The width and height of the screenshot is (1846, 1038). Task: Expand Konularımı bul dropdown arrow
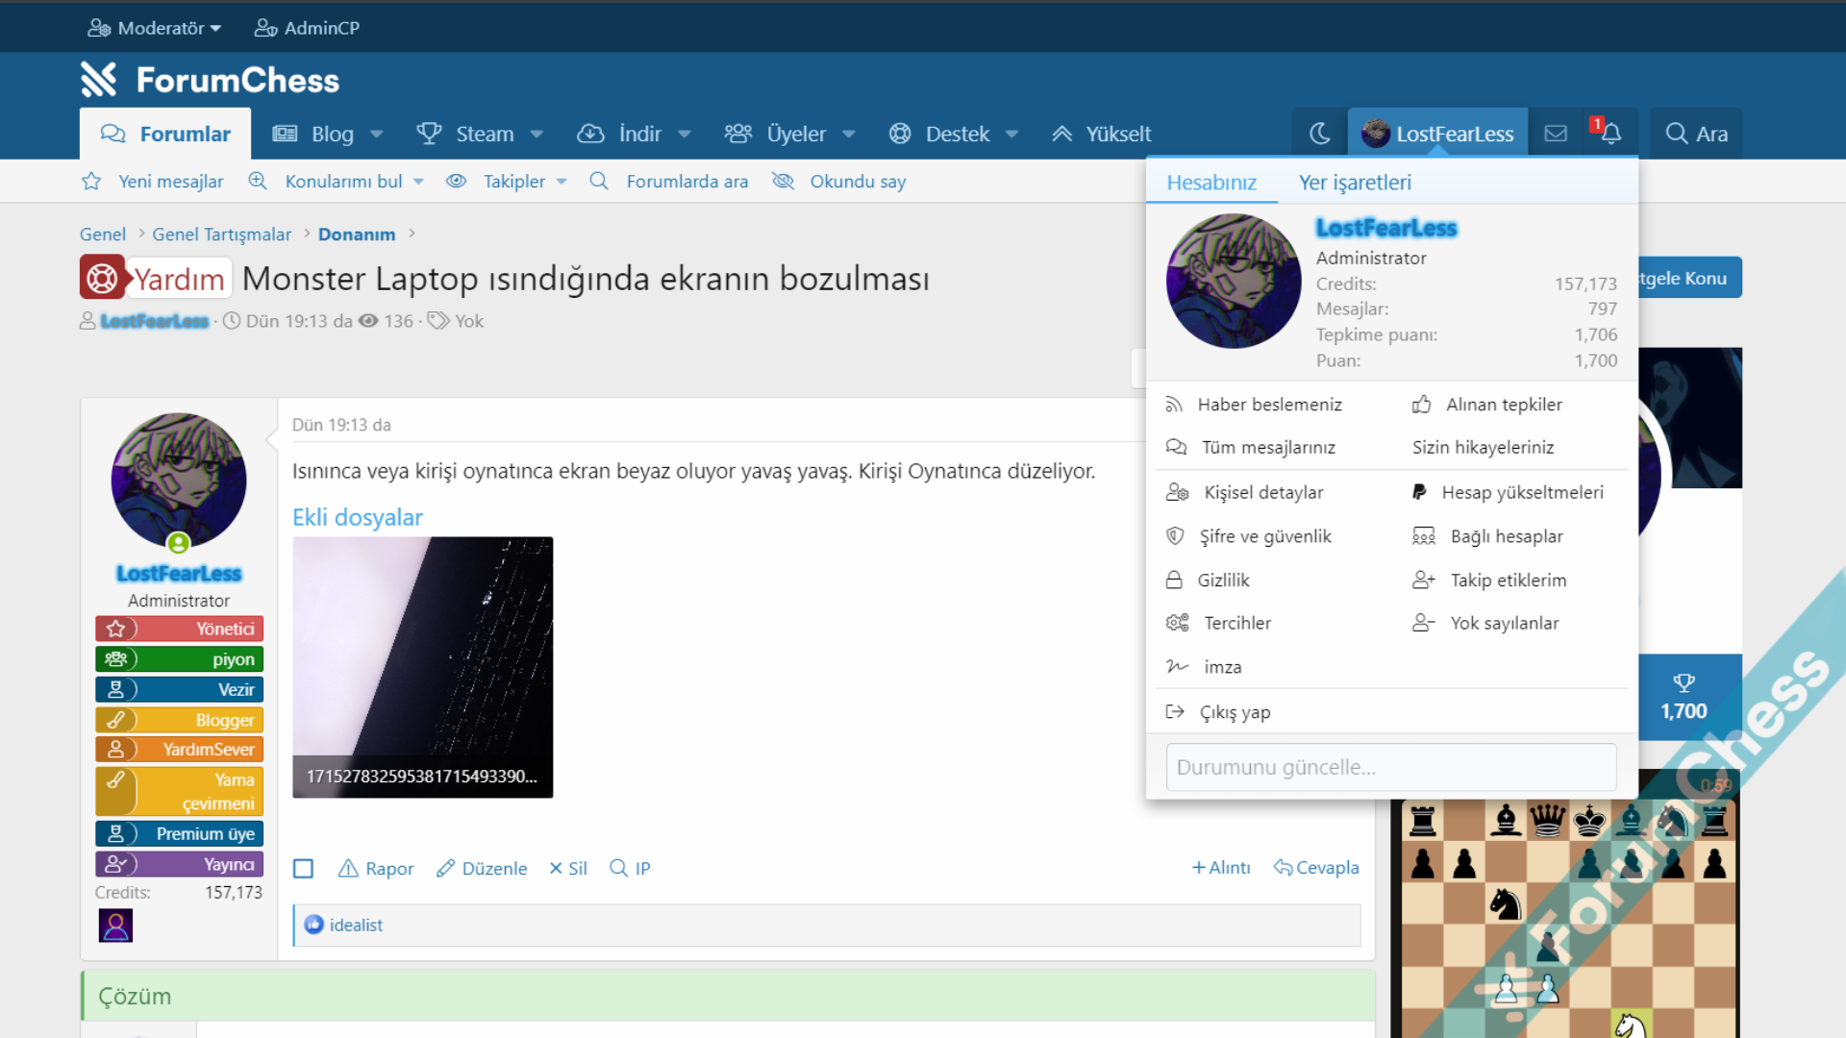(418, 182)
